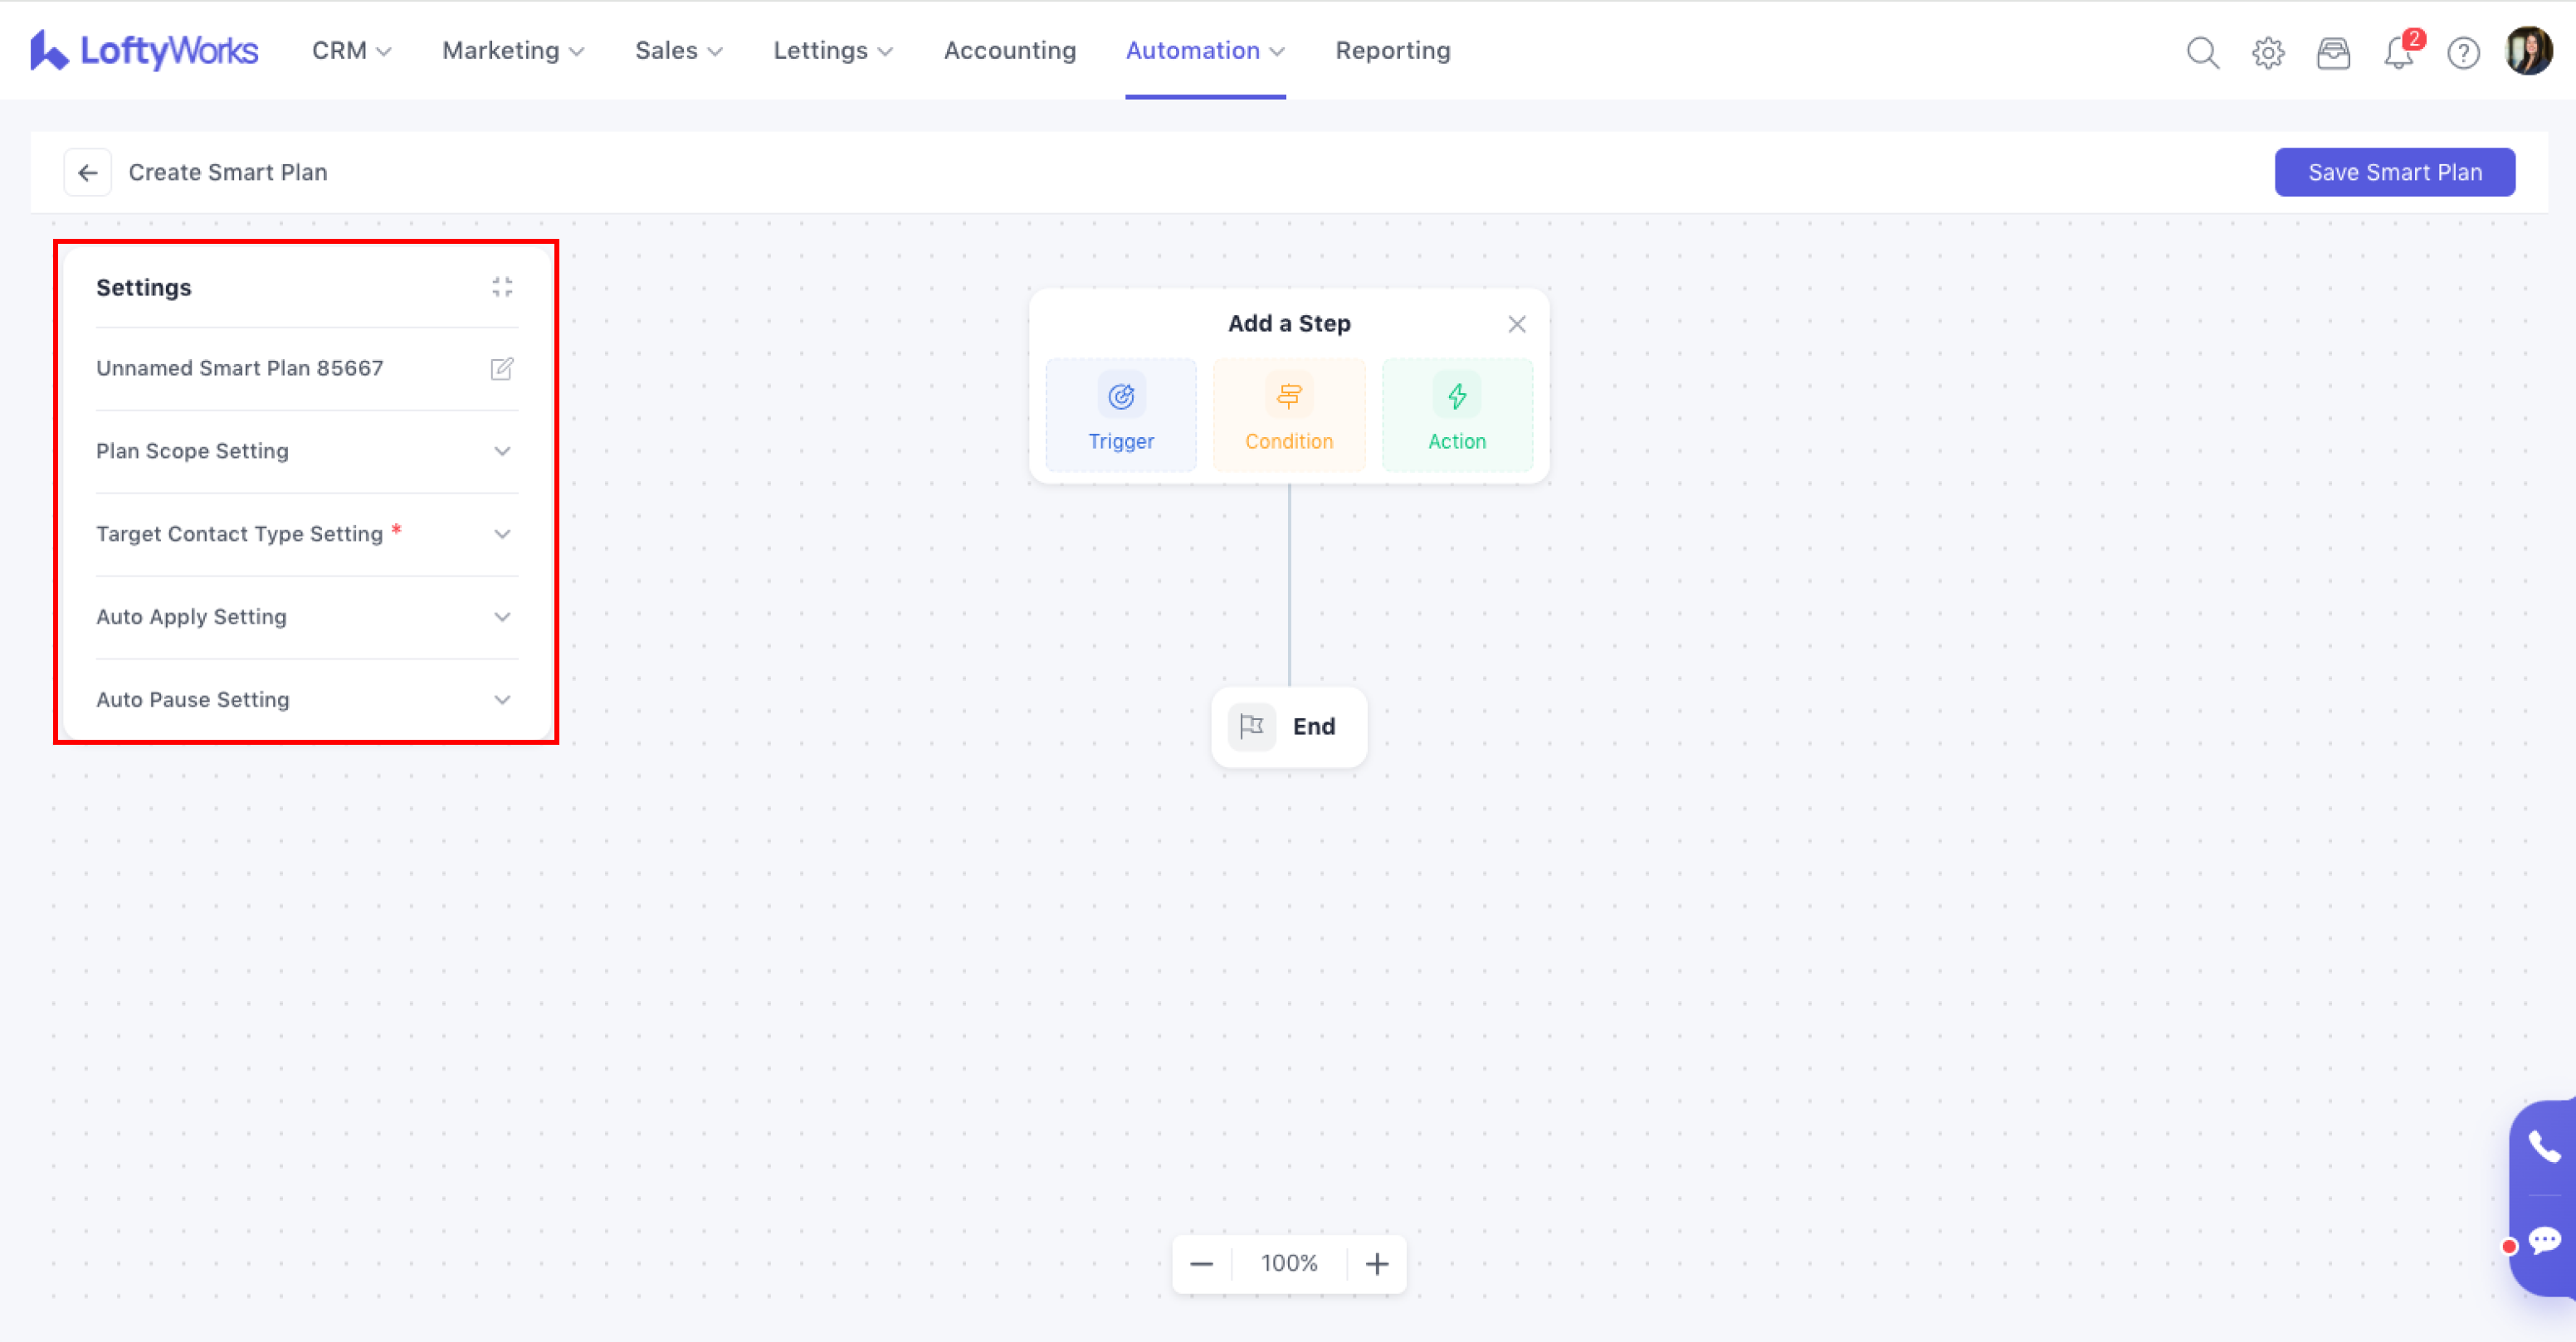
Task: Click Save Smart Plan button
Action: click(x=2394, y=173)
